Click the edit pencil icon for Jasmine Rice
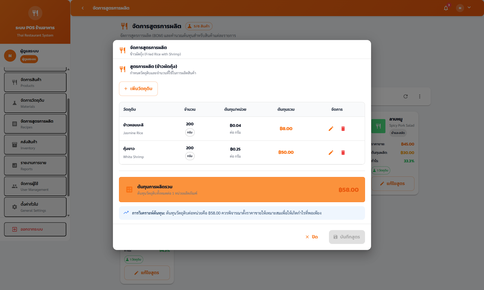The image size is (484, 290). [331, 128]
